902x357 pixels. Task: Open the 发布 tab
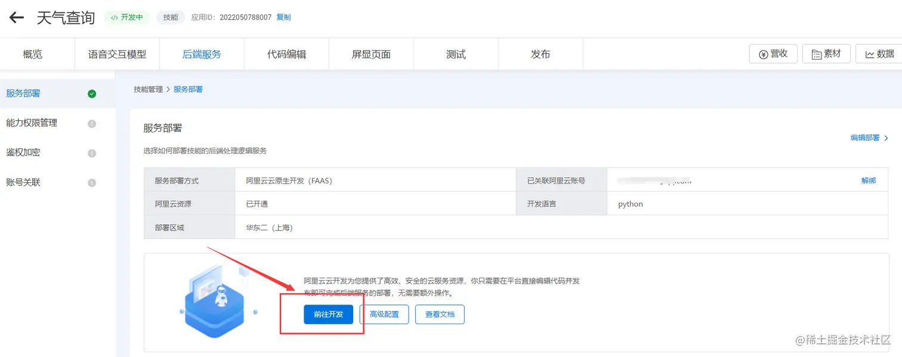pos(540,54)
